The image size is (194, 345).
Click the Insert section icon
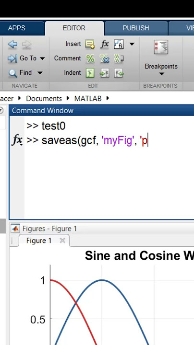pyautogui.click(x=90, y=44)
